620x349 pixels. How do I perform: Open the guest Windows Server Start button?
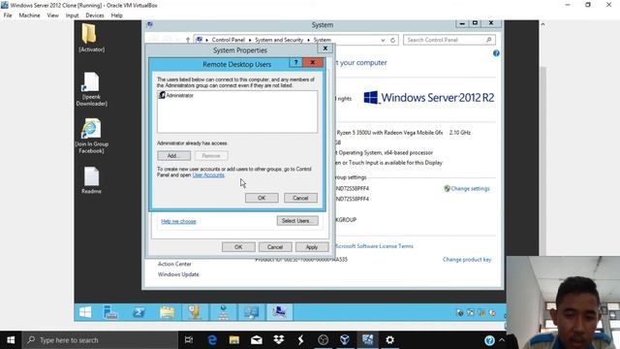click(x=85, y=312)
